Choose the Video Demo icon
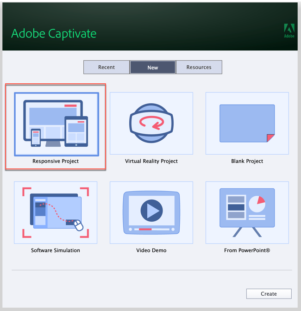The image size is (301, 311). (151, 212)
